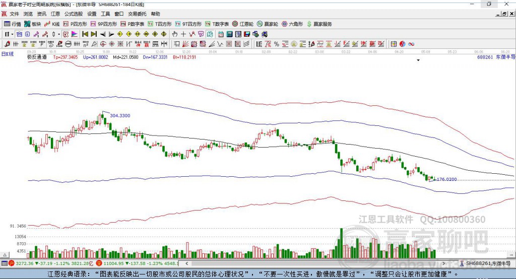This screenshot has height=279, width=516.
Task: Select the fan lines tool
Action: [x=185, y=44]
